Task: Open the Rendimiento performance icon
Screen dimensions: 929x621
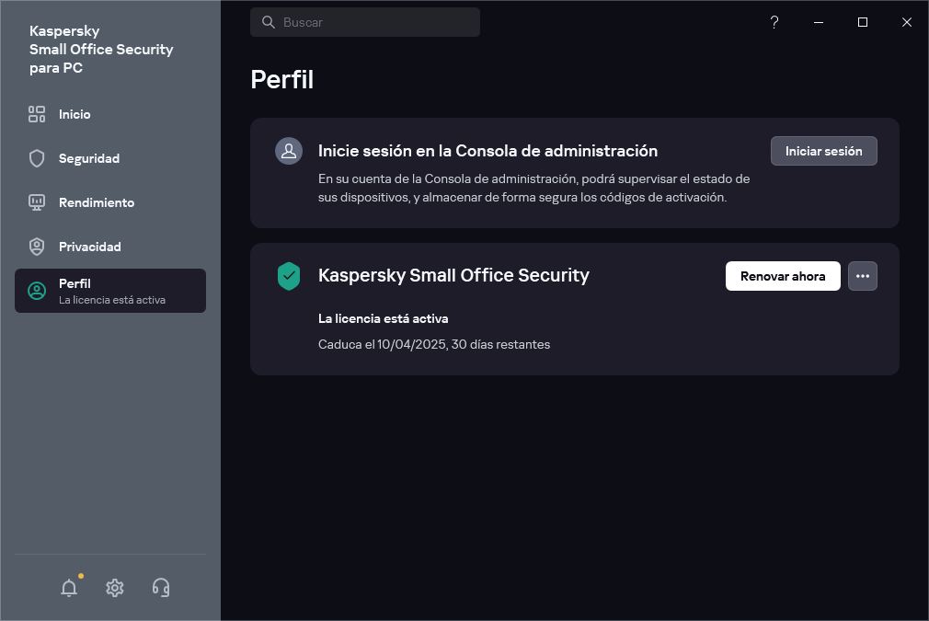Action: click(37, 202)
